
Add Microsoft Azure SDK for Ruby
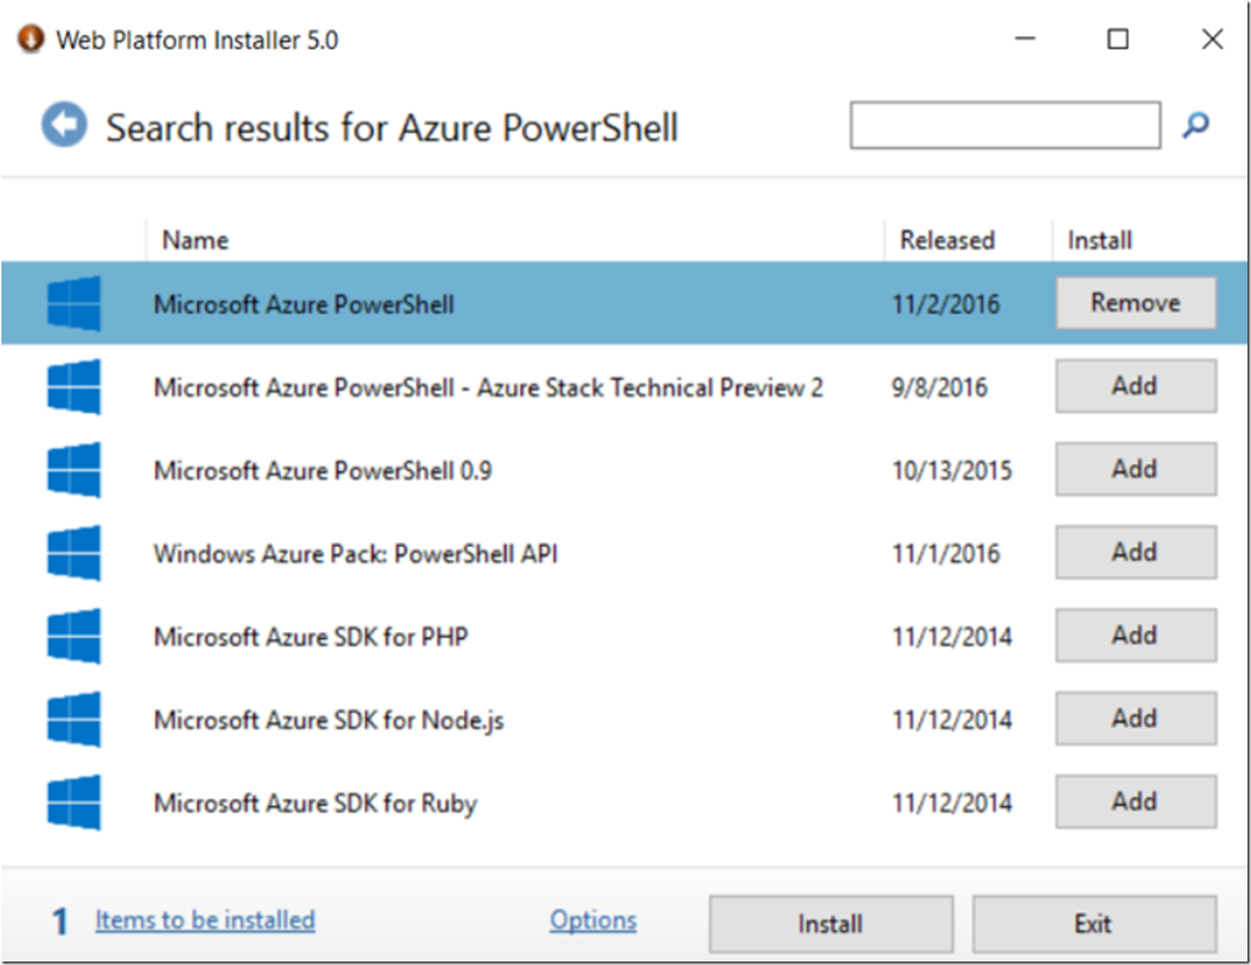click(1136, 801)
